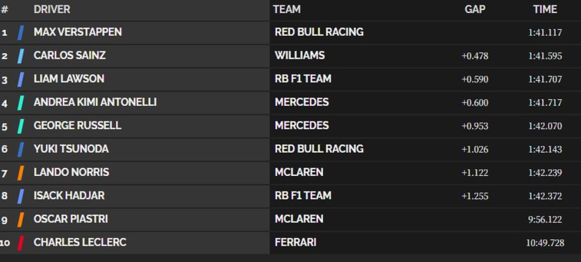Image resolution: width=581 pixels, height=262 pixels.
Task: Click the GAP column header
Action: pyautogui.click(x=475, y=9)
